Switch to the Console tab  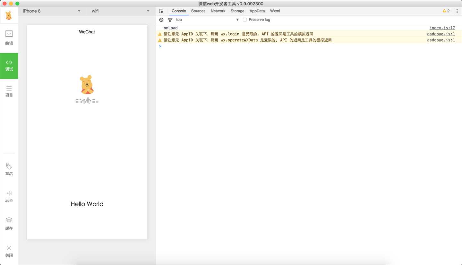click(x=179, y=11)
